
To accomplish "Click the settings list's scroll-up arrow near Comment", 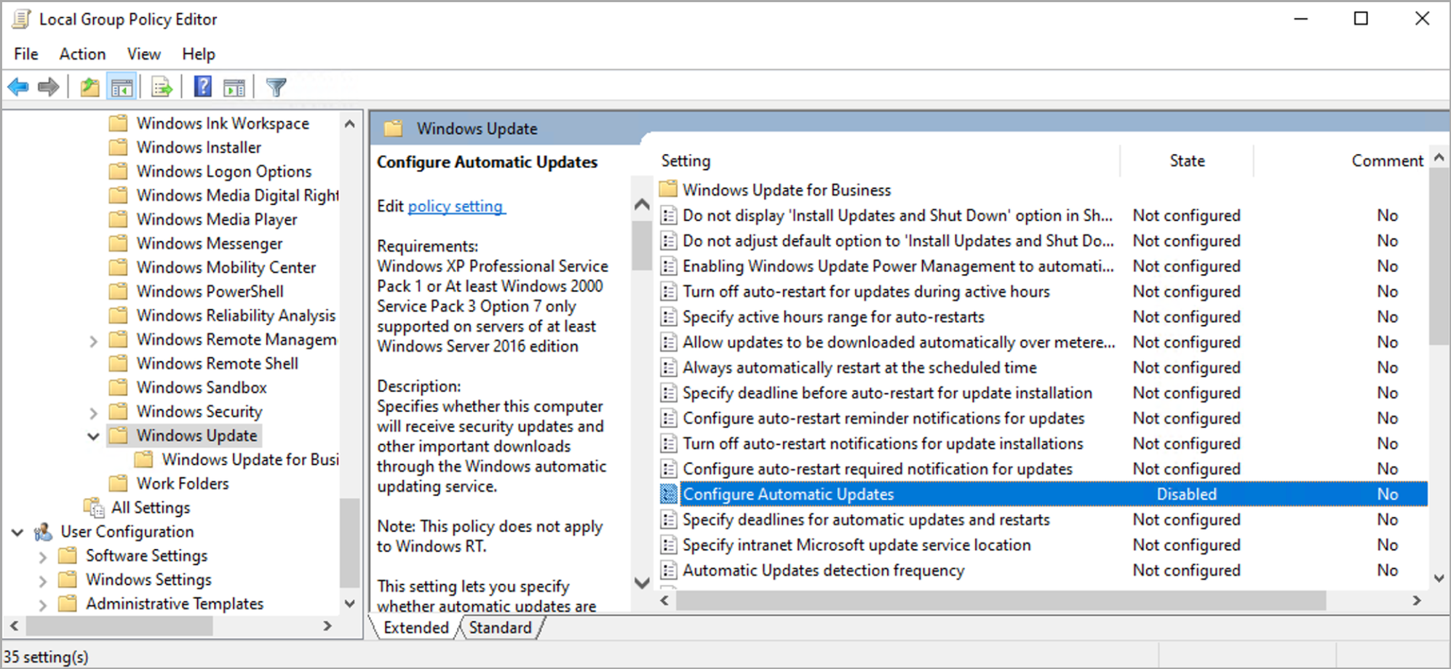I will (x=1439, y=157).
